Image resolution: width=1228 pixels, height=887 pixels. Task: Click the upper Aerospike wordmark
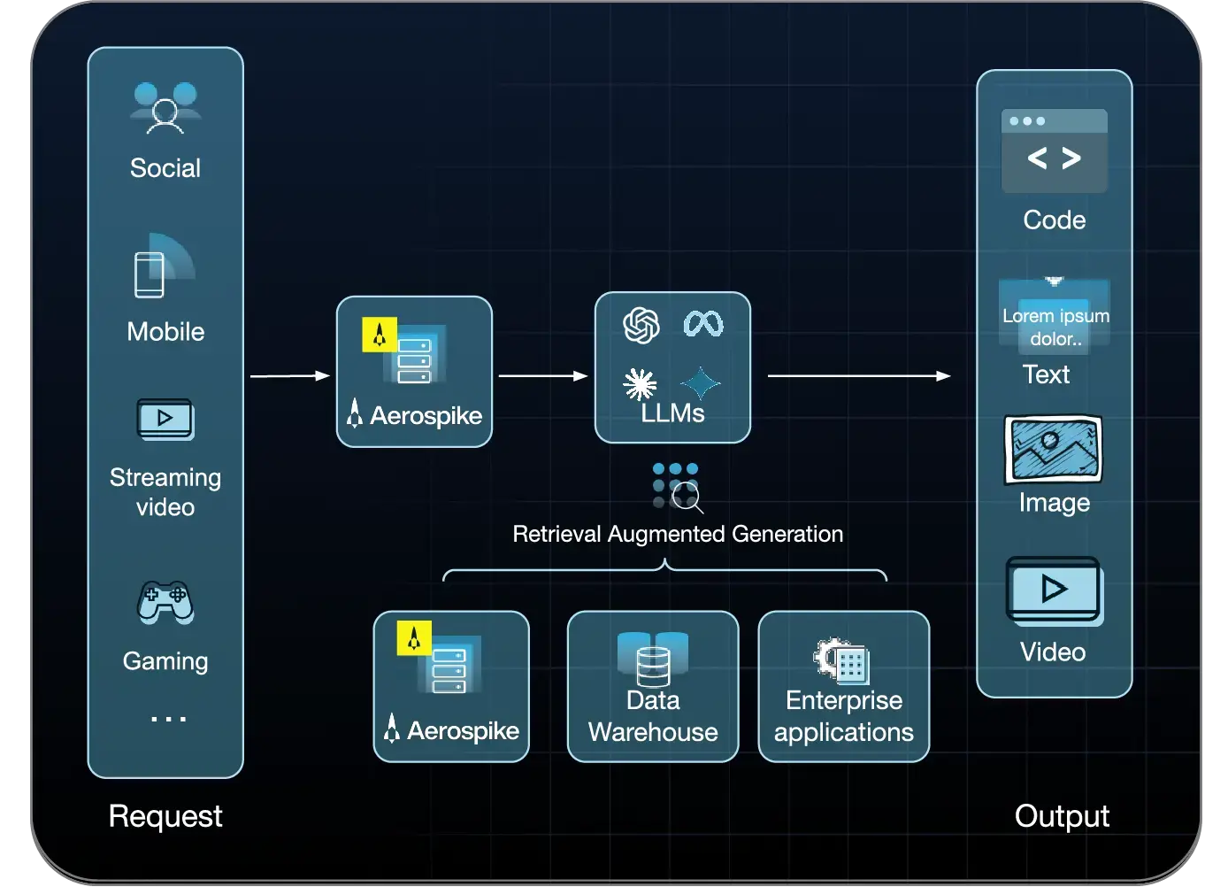point(415,415)
